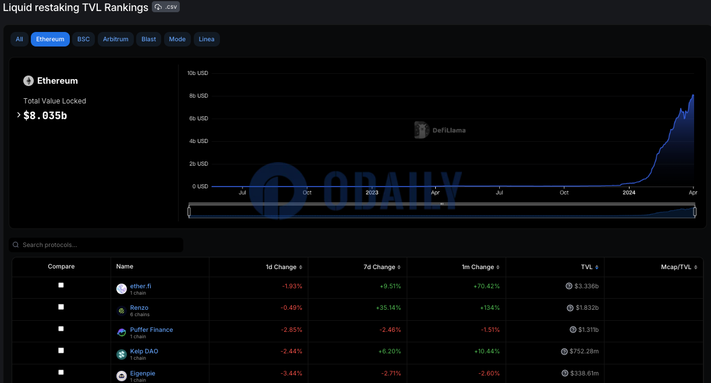Open the Kelp DAO protocol link
Image resolution: width=711 pixels, height=383 pixels.
pyautogui.click(x=144, y=351)
